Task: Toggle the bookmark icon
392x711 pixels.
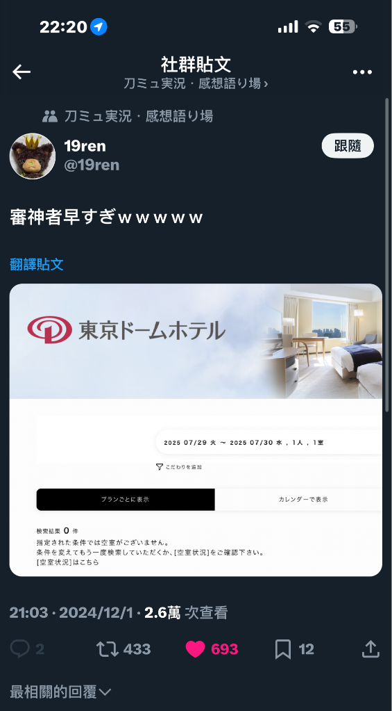Action: click(x=283, y=649)
